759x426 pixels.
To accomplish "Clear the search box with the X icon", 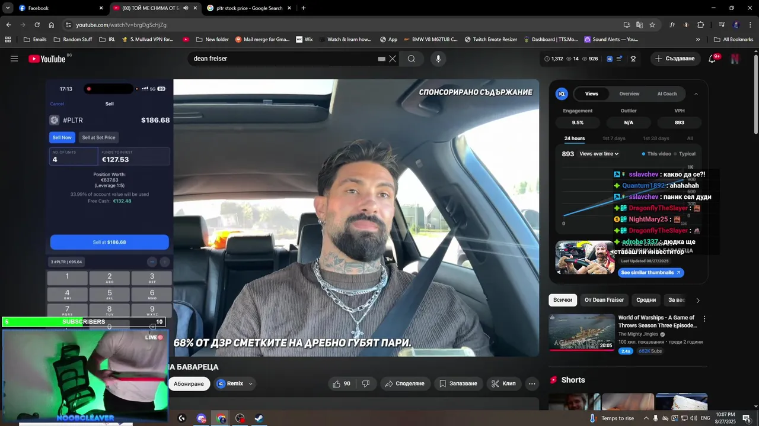I will [x=393, y=59].
